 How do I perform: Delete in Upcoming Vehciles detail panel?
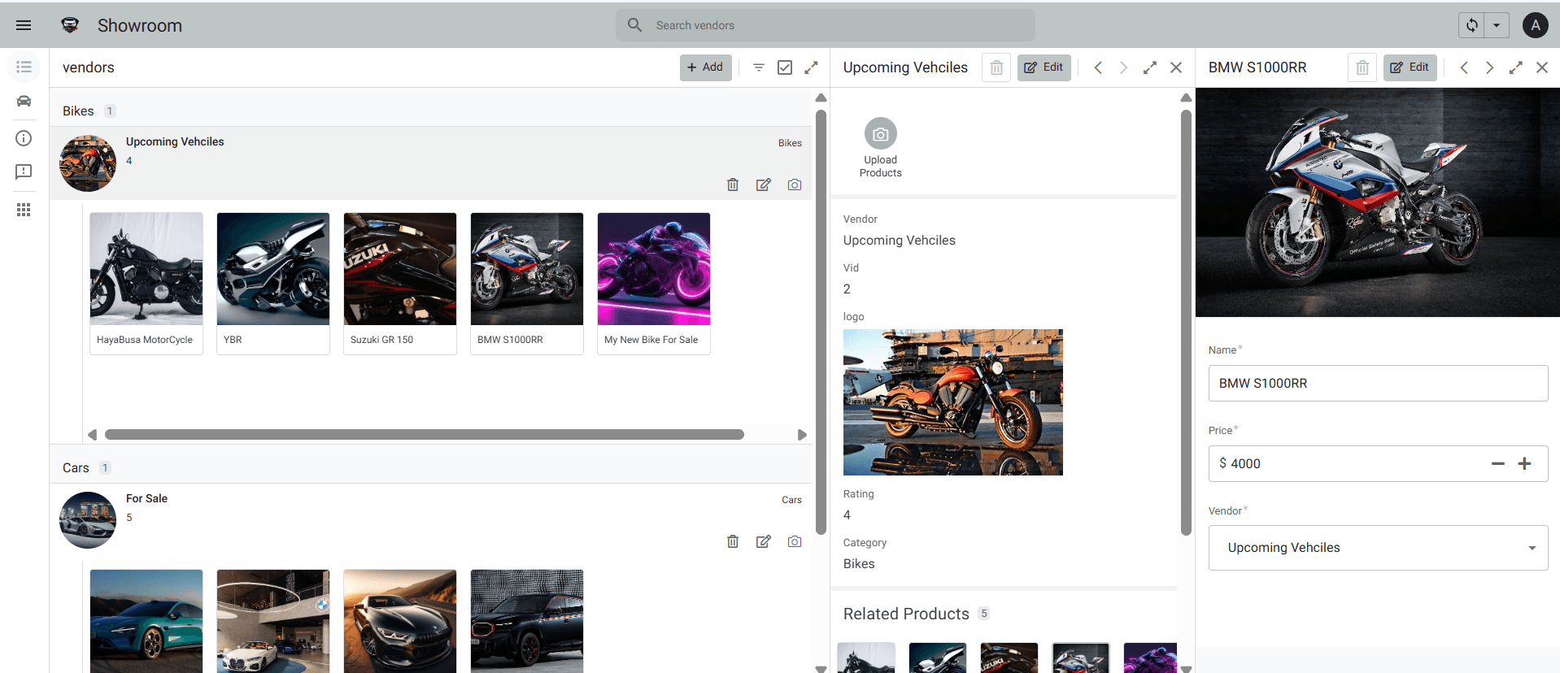(996, 67)
